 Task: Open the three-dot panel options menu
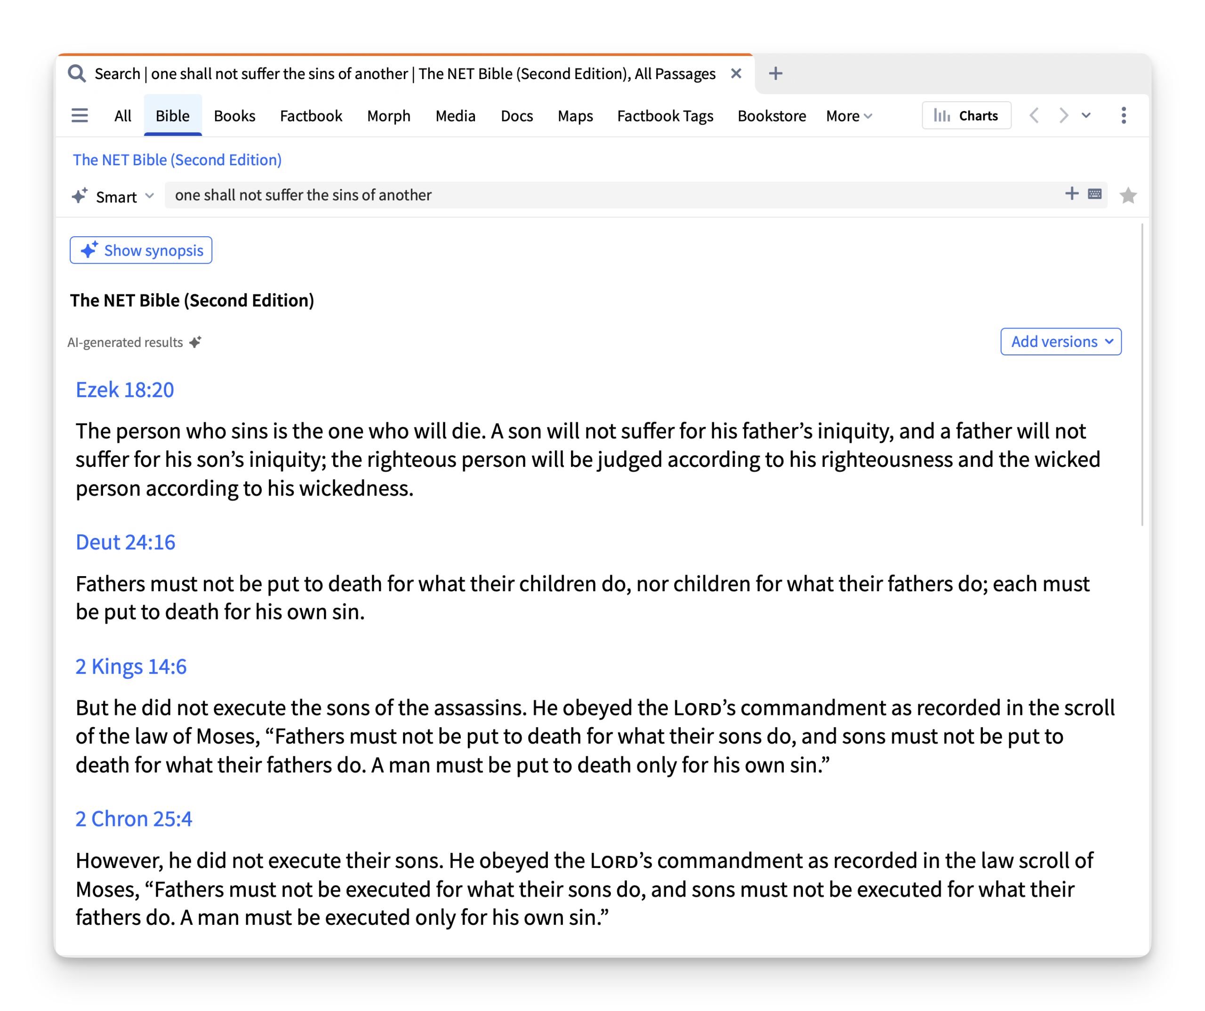pyautogui.click(x=1124, y=115)
